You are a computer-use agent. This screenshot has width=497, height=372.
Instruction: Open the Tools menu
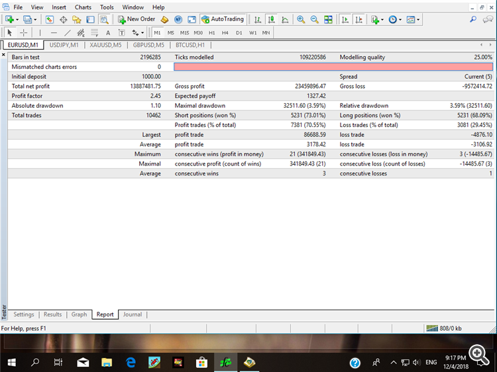(x=107, y=7)
